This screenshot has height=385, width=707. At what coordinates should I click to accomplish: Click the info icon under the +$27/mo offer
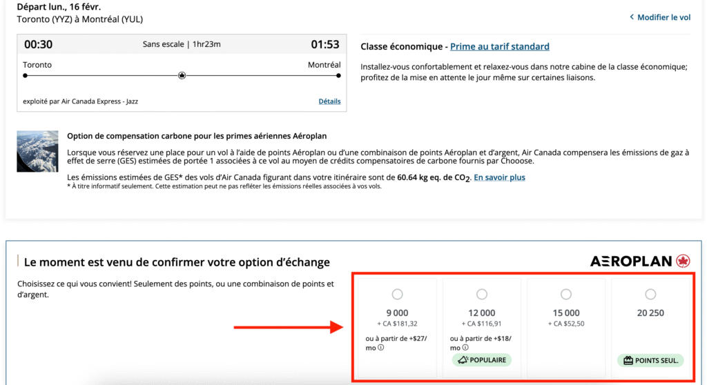(x=381, y=348)
